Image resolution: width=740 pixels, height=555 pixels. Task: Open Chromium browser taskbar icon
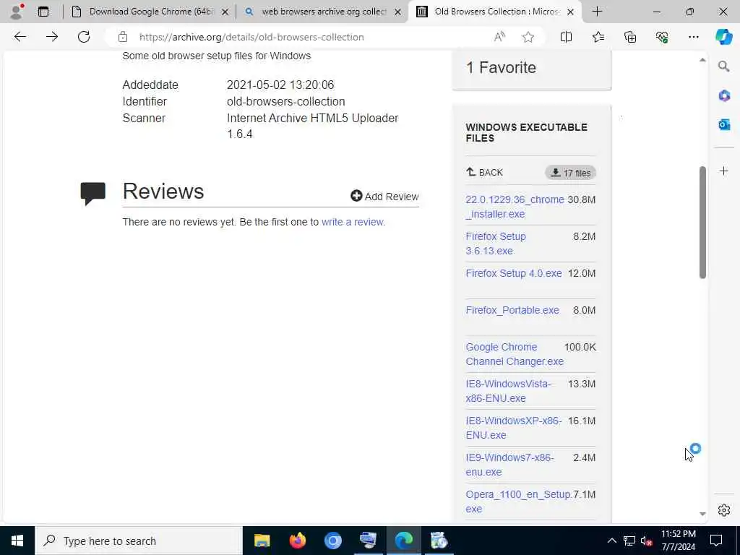tap(332, 541)
